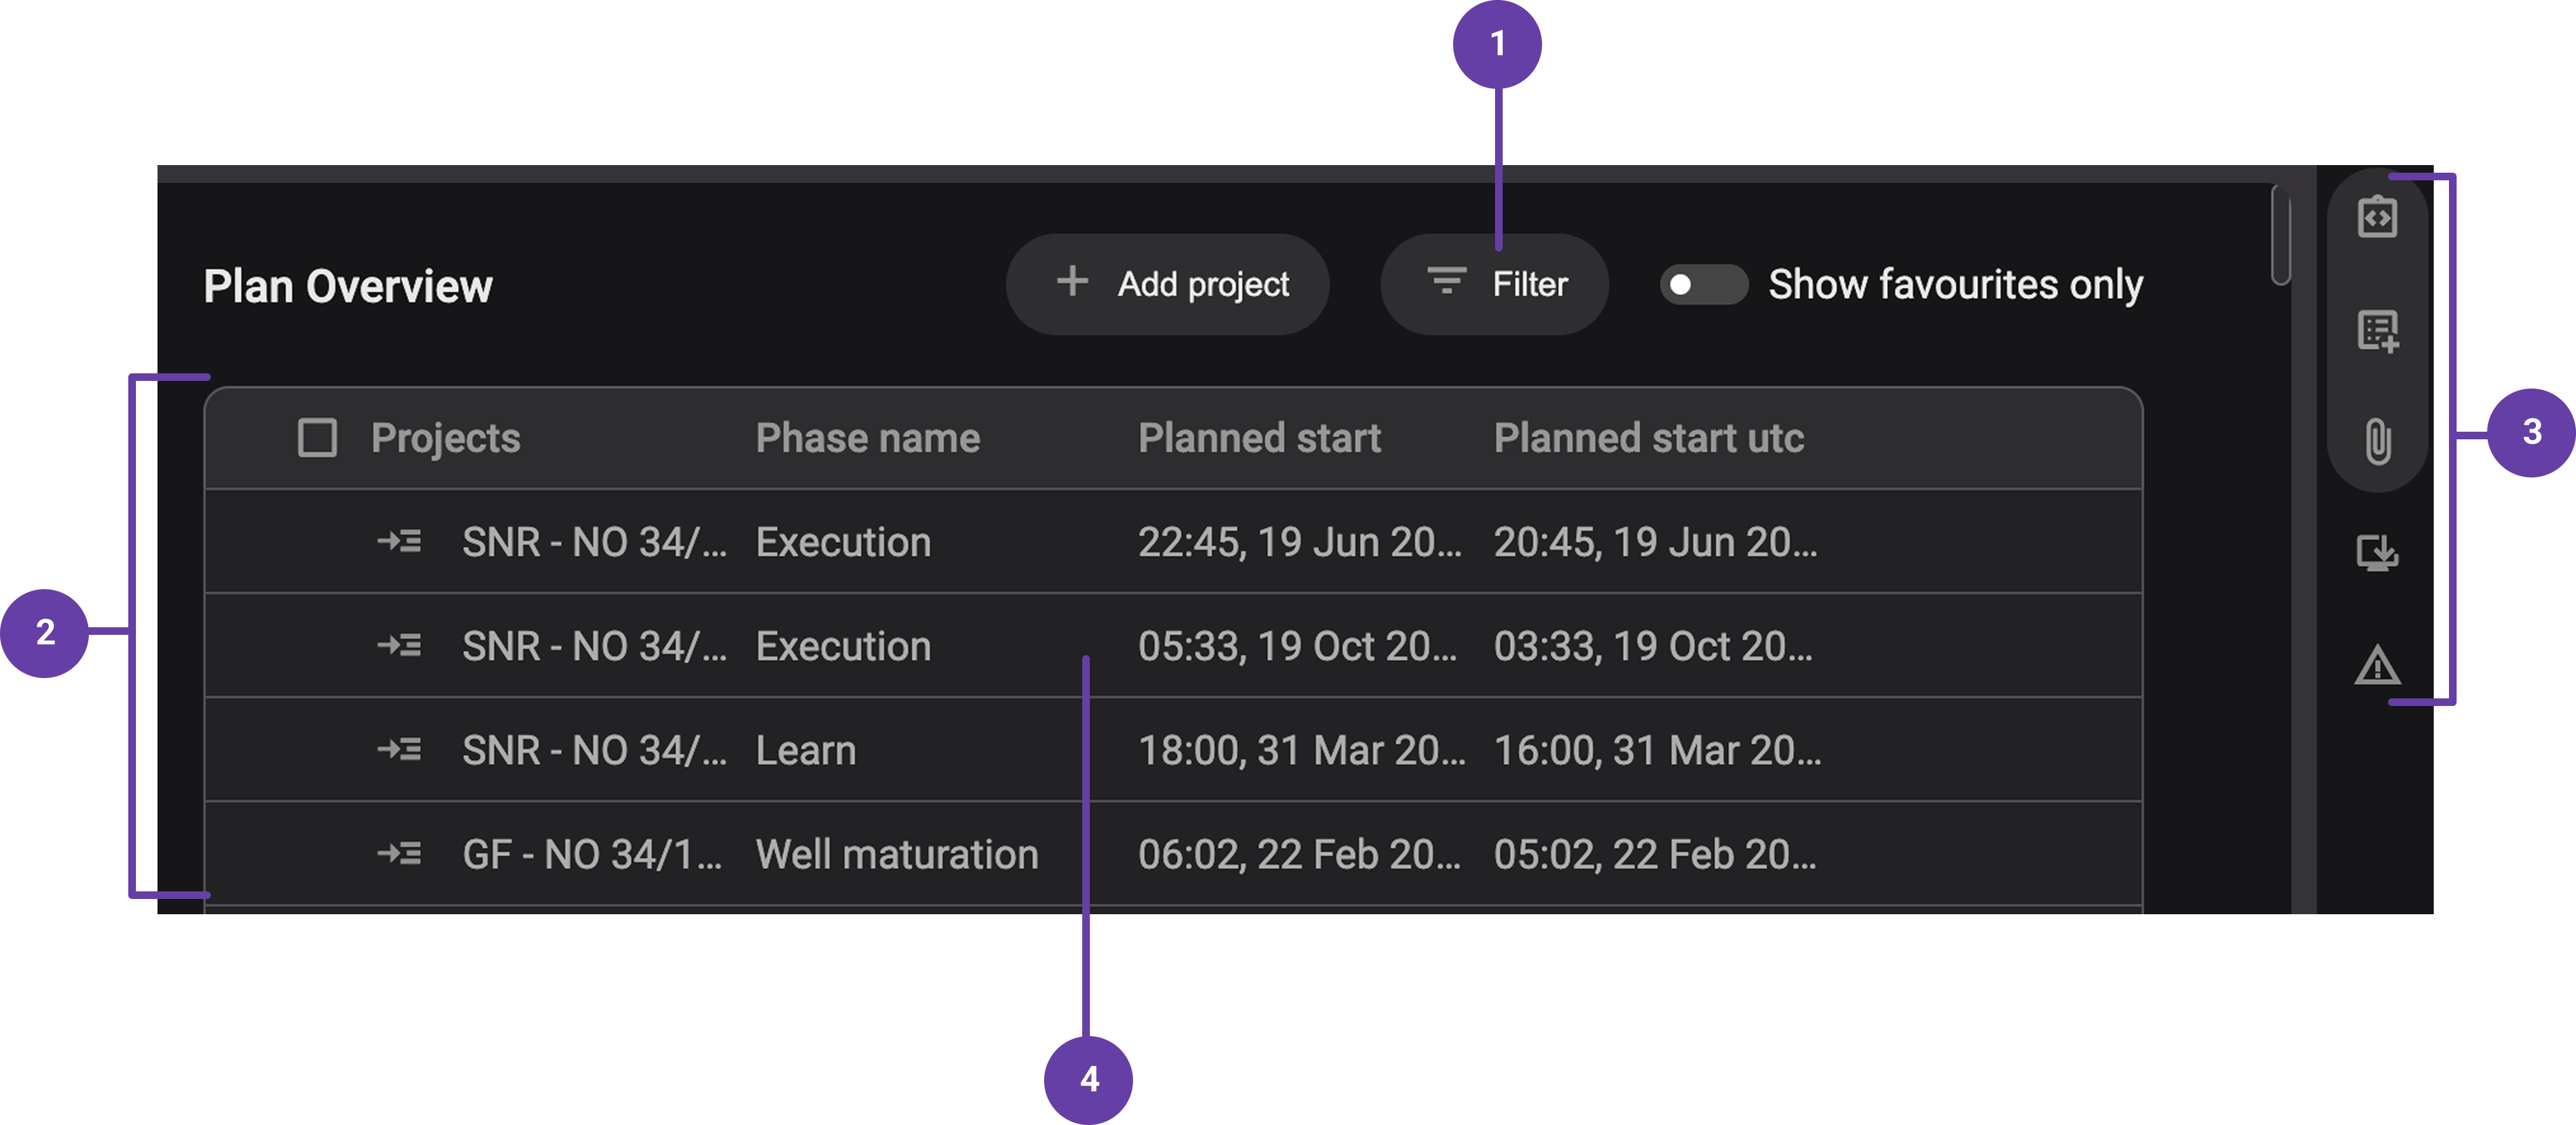
Task: Sort by the Phase name column
Action: 867,437
